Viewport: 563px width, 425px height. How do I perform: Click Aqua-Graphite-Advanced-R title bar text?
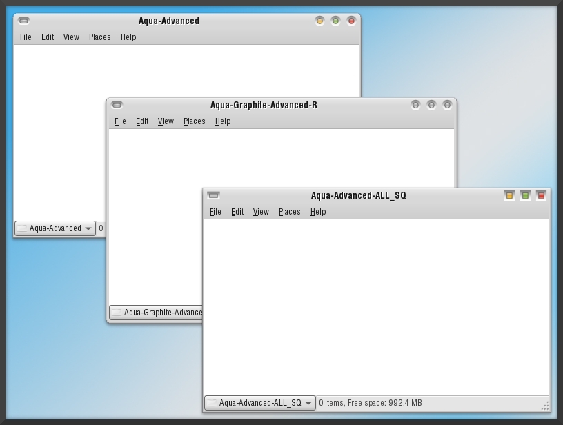tap(264, 105)
